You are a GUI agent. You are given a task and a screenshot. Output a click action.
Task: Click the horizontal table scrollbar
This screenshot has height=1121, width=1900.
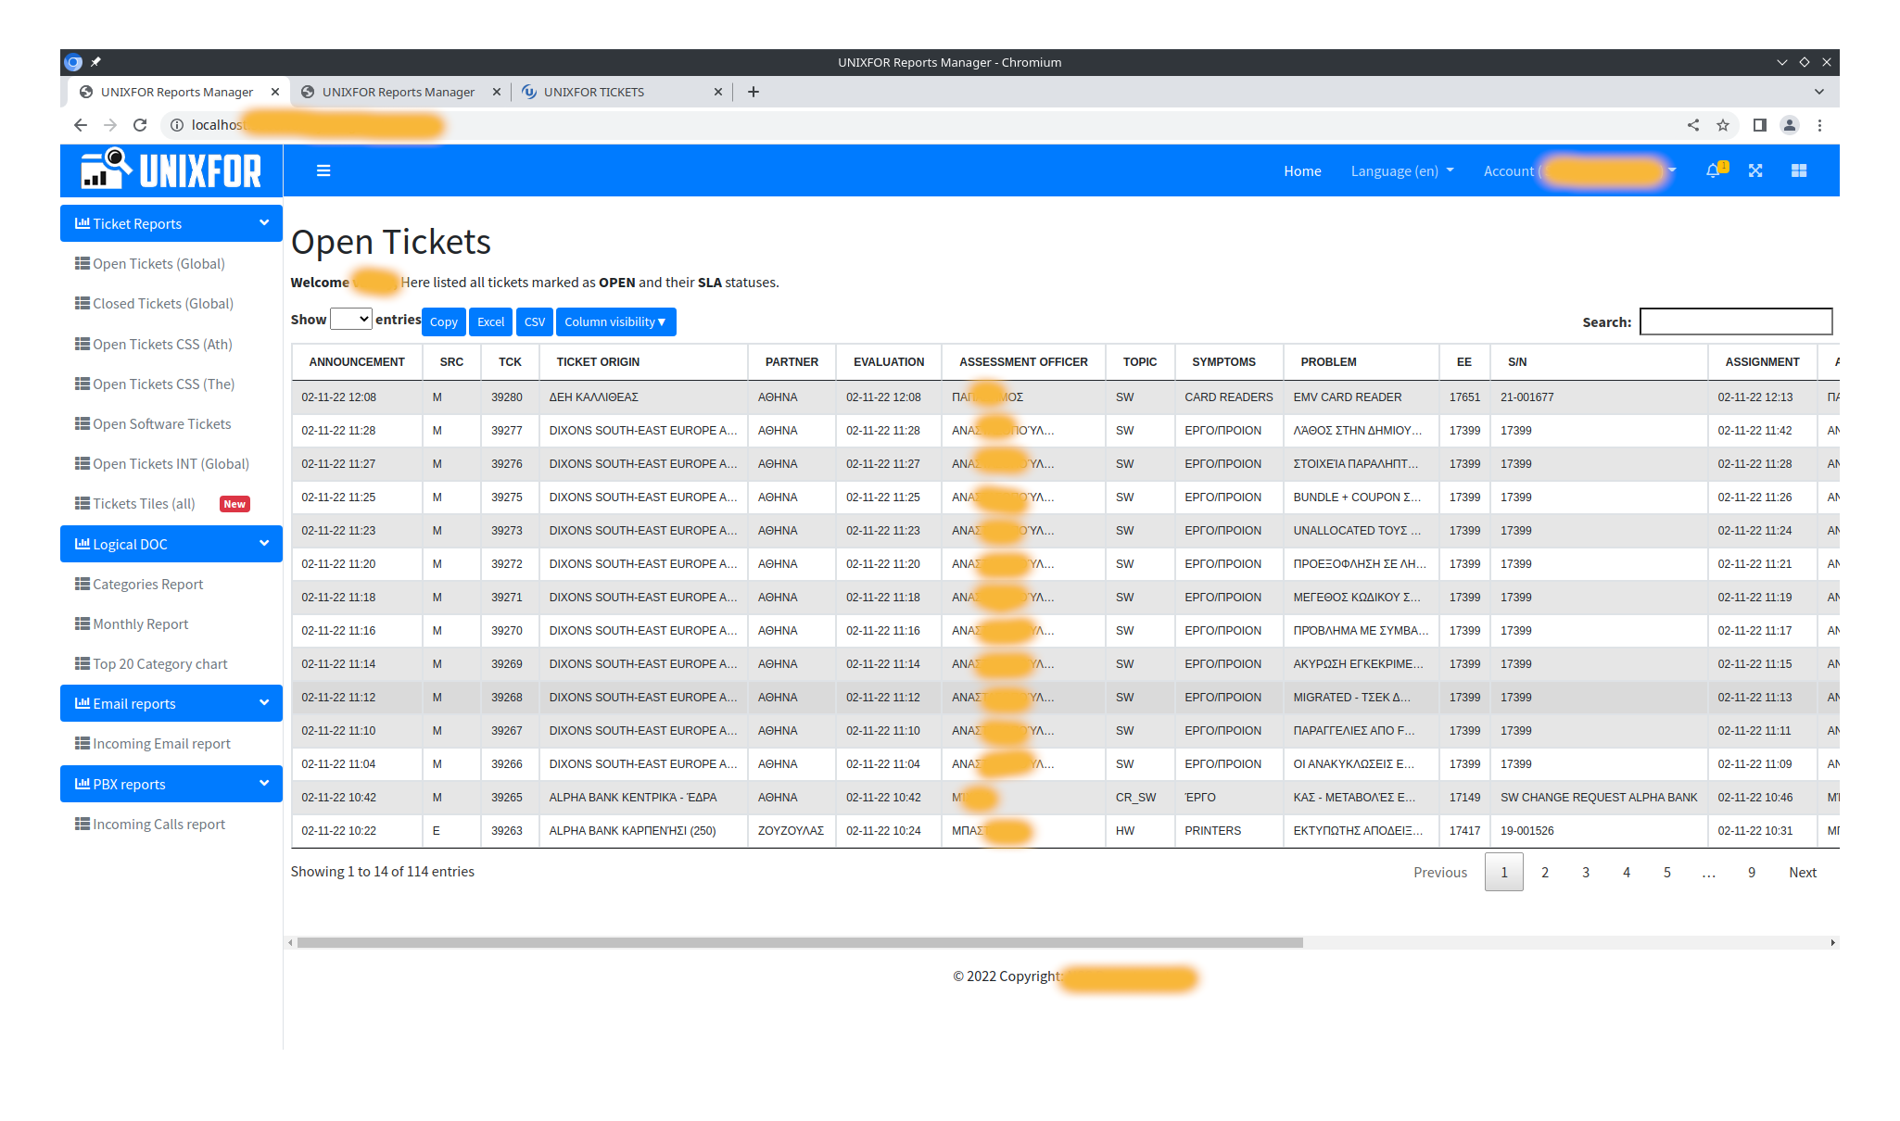point(799,942)
